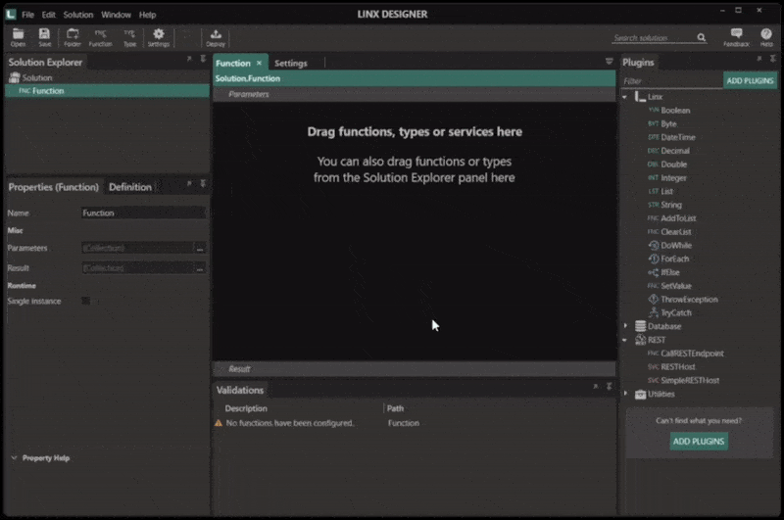Pin the Plugins panel
The image size is (784, 520).
[x=772, y=59]
